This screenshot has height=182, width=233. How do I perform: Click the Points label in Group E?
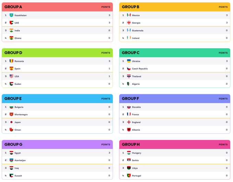click(106, 99)
